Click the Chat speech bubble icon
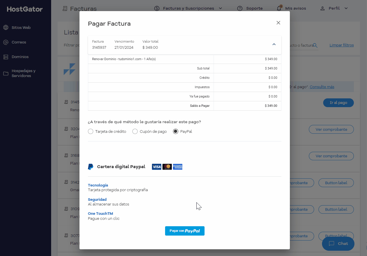This screenshot has width=367, height=256. coord(331,243)
